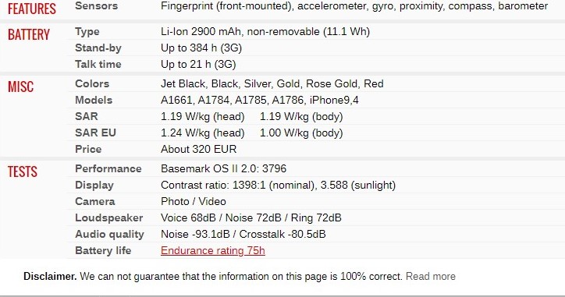Viewport: 565px width, 297px height.
Task: Click the Basemark OS II 2.0 score
Action: 223,169
